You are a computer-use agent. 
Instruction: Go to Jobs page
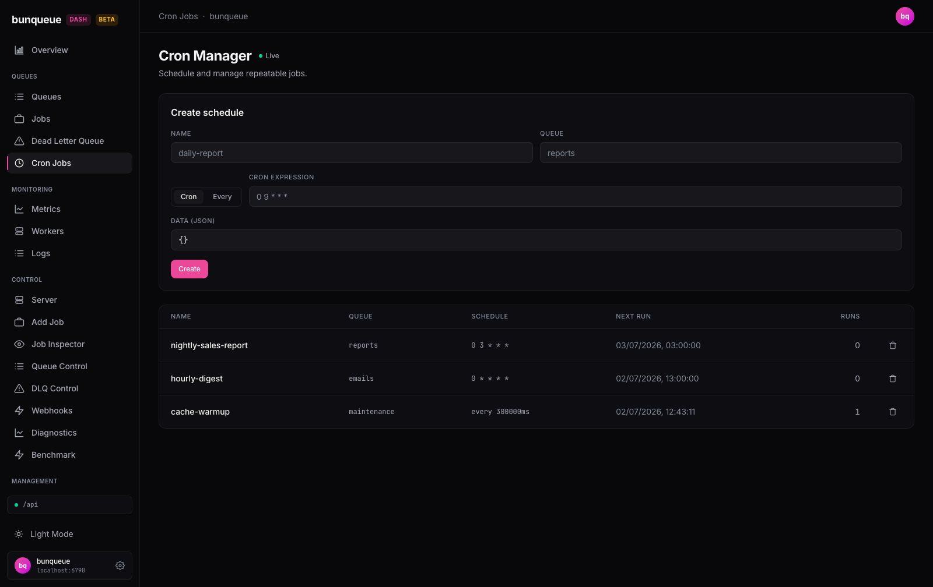[69, 119]
